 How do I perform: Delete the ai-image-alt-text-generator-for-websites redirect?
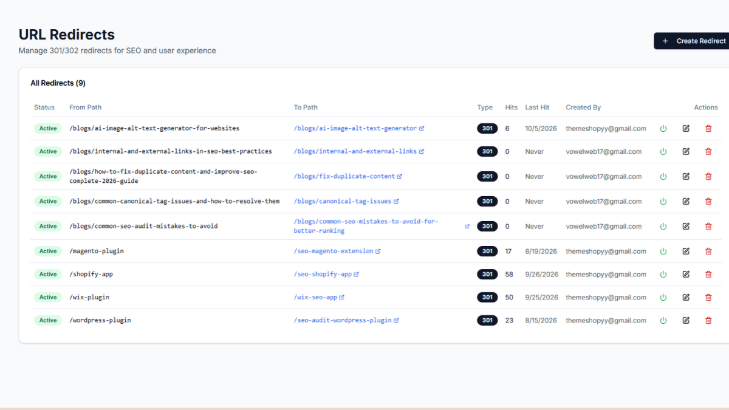click(x=708, y=128)
